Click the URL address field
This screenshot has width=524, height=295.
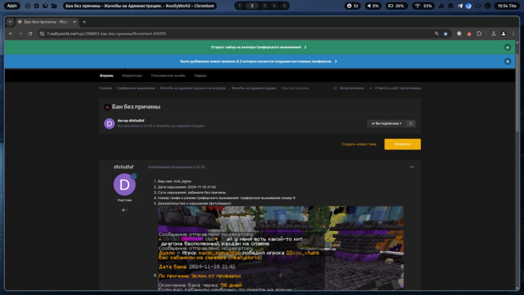click(234, 34)
